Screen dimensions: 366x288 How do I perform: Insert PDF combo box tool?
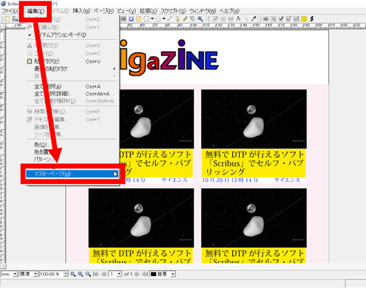pyautogui.click(x=288, y=19)
